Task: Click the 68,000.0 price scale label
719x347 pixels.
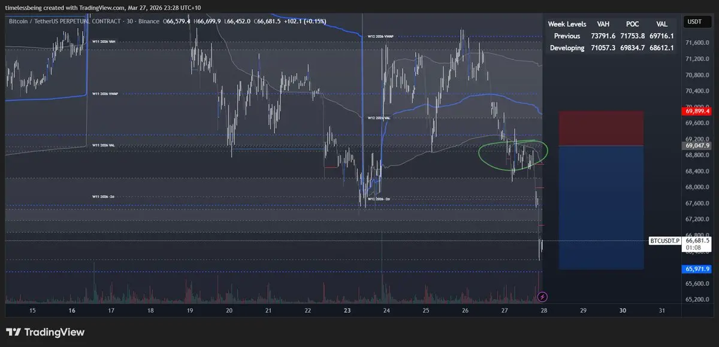Action: [698, 187]
